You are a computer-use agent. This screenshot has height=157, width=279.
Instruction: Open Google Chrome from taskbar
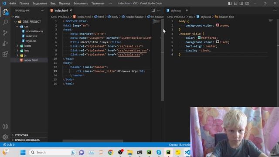click(x=110, y=152)
